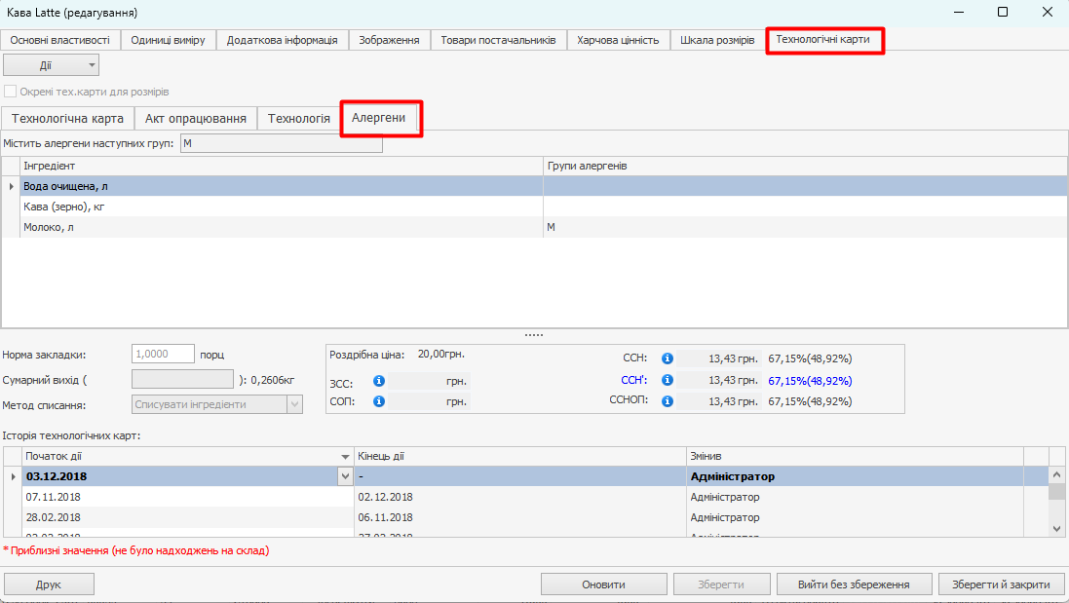The width and height of the screenshot is (1069, 603).
Task: Expand the Метод списання combo box
Action: pyautogui.click(x=294, y=404)
